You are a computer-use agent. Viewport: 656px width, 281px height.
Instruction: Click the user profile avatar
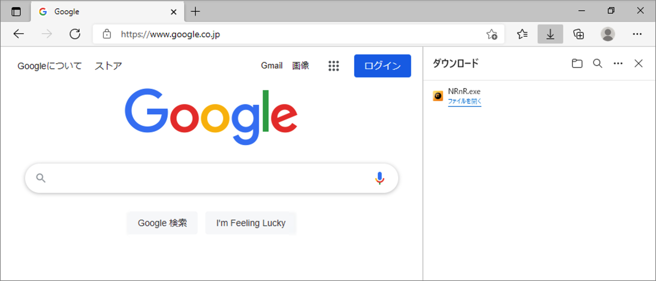tap(608, 34)
